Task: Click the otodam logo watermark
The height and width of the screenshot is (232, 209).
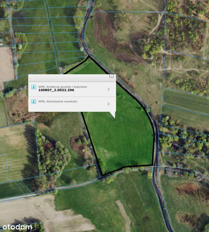Action: point(17,227)
